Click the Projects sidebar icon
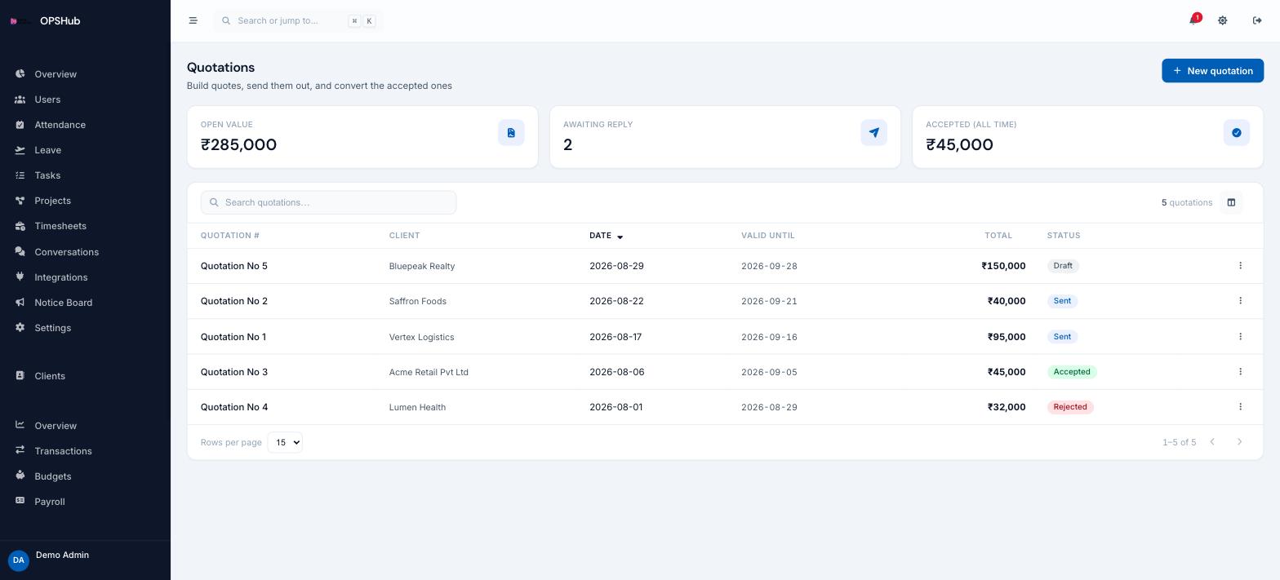1280x580 pixels. (20, 200)
